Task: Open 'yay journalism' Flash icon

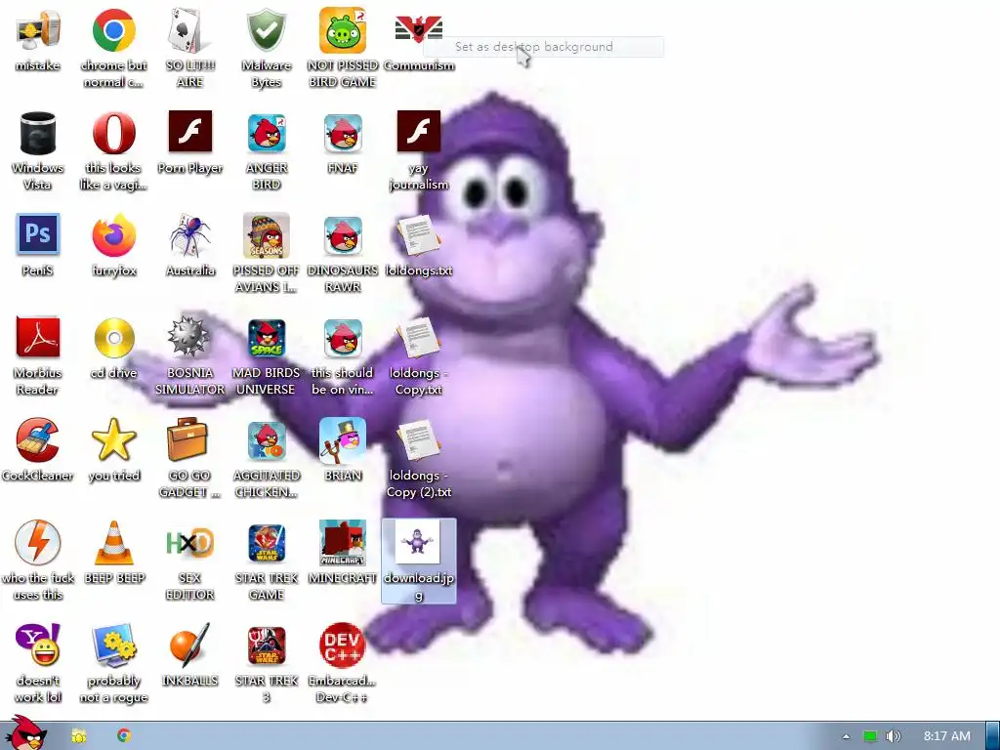Action: coord(418,132)
